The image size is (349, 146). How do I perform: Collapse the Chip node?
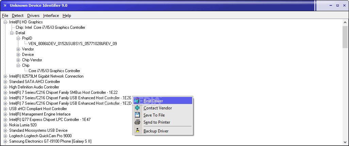click(x=18, y=66)
